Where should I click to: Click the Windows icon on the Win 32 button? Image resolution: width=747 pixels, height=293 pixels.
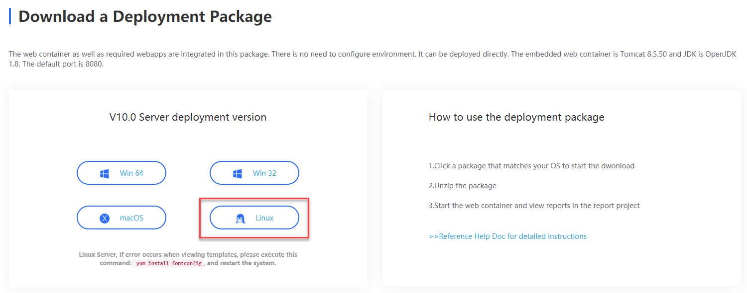point(238,172)
